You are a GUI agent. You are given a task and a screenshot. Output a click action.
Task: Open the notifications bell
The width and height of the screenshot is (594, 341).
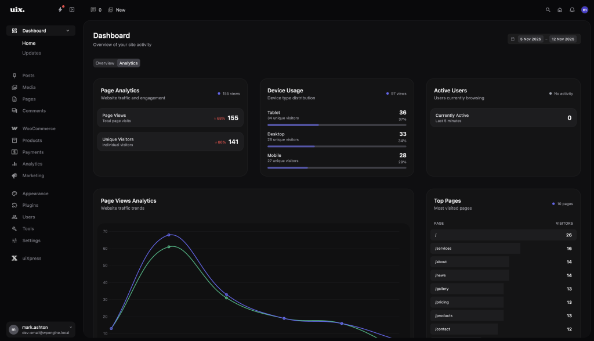(572, 10)
